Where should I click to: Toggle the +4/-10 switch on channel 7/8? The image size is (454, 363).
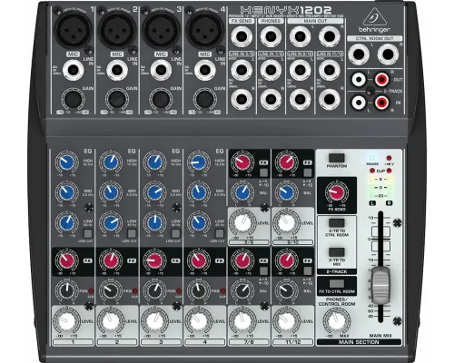(x=263, y=270)
